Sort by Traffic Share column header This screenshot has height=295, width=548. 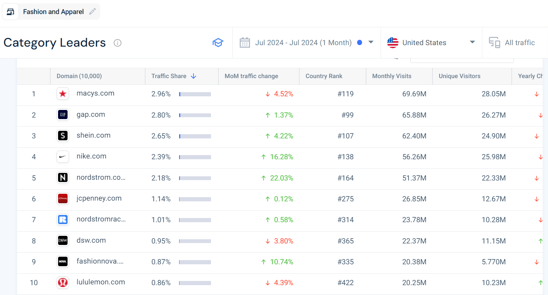[x=169, y=76]
